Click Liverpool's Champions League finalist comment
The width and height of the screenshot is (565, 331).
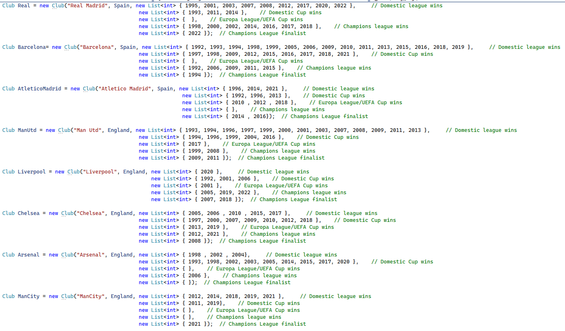pos(293,199)
